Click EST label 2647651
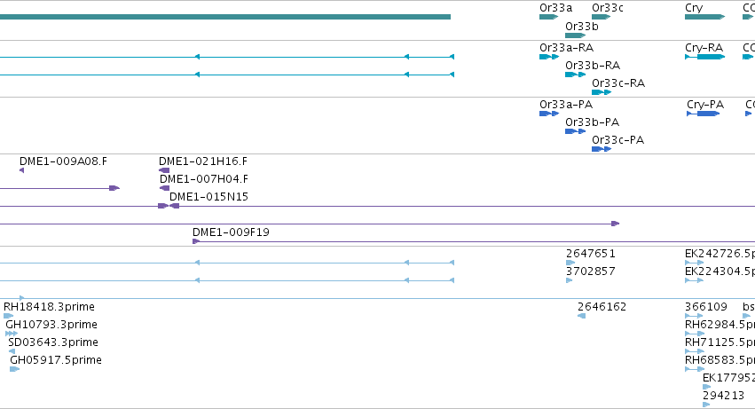 point(590,254)
